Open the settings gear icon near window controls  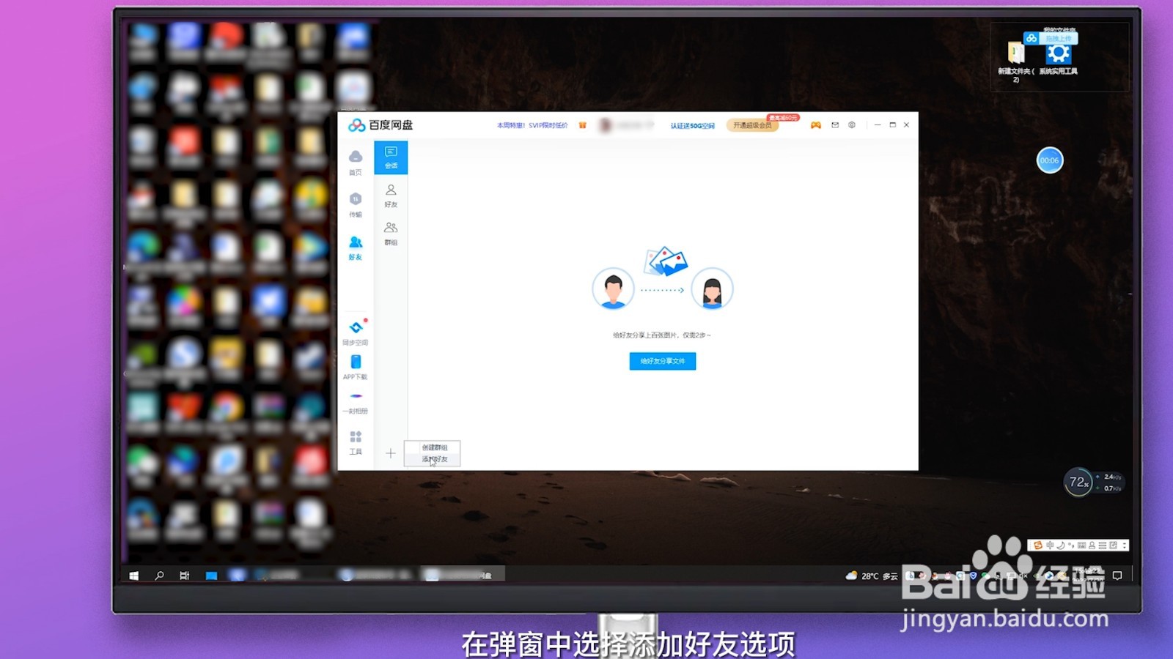[850, 125]
